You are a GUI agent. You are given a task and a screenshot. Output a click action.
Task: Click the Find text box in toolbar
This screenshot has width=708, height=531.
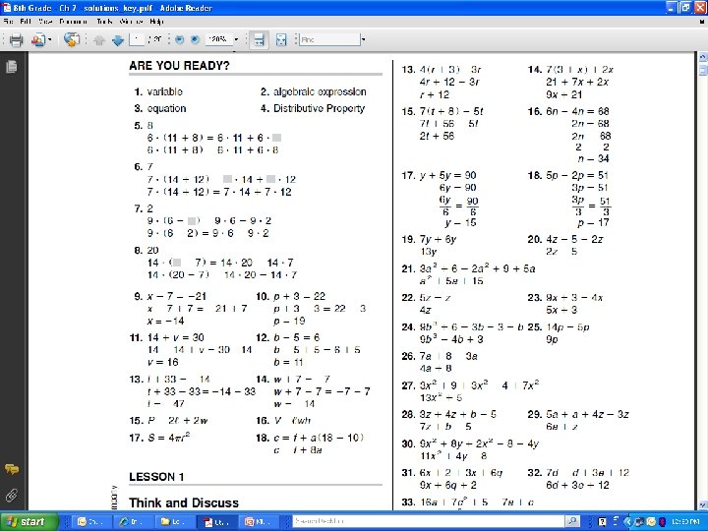click(329, 39)
